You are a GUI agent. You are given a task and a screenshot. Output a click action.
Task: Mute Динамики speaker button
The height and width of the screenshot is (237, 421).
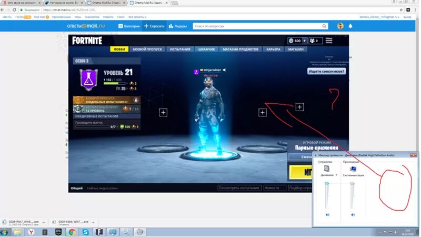[327, 215]
